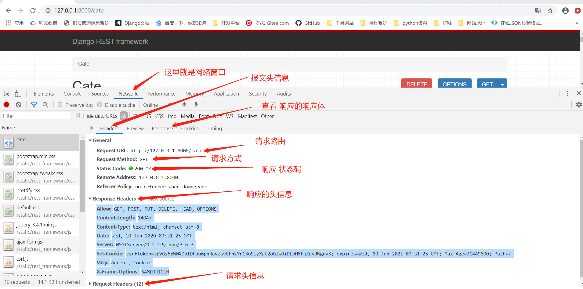The width and height of the screenshot is (583, 289).
Task: Toggle the Hide data URLs checkbox
Action: 78,115
